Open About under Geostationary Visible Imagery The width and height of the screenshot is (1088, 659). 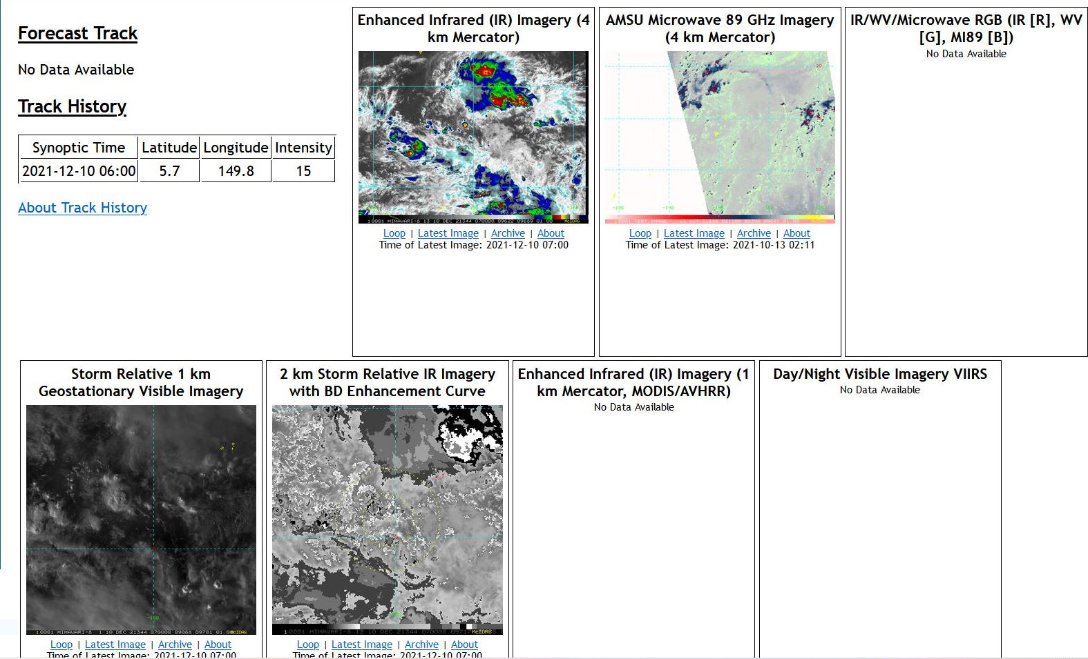click(x=218, y=645)
